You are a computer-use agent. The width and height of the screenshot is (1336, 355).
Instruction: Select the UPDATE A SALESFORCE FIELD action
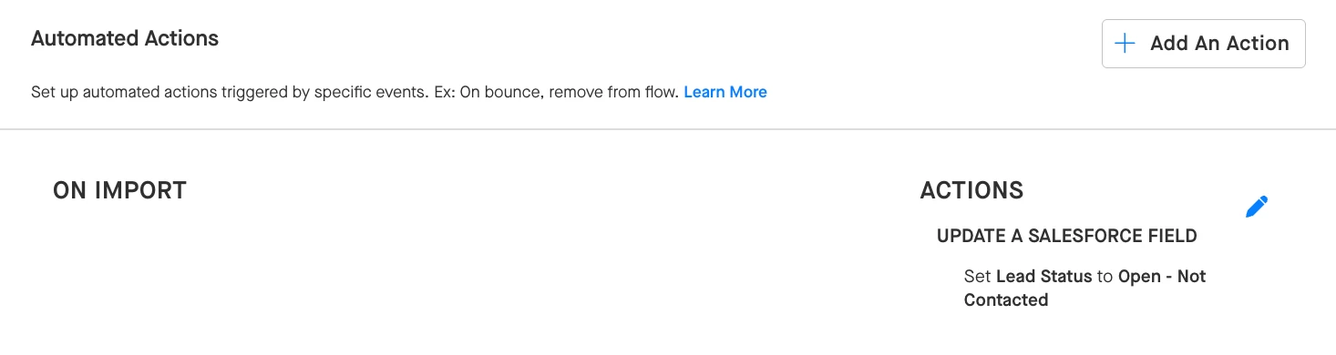point(1067,236)
